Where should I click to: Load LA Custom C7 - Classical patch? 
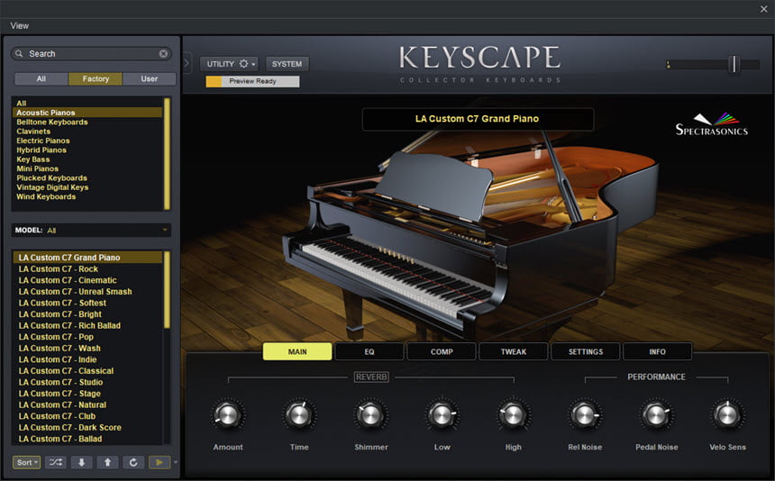[x=87, y=371]
